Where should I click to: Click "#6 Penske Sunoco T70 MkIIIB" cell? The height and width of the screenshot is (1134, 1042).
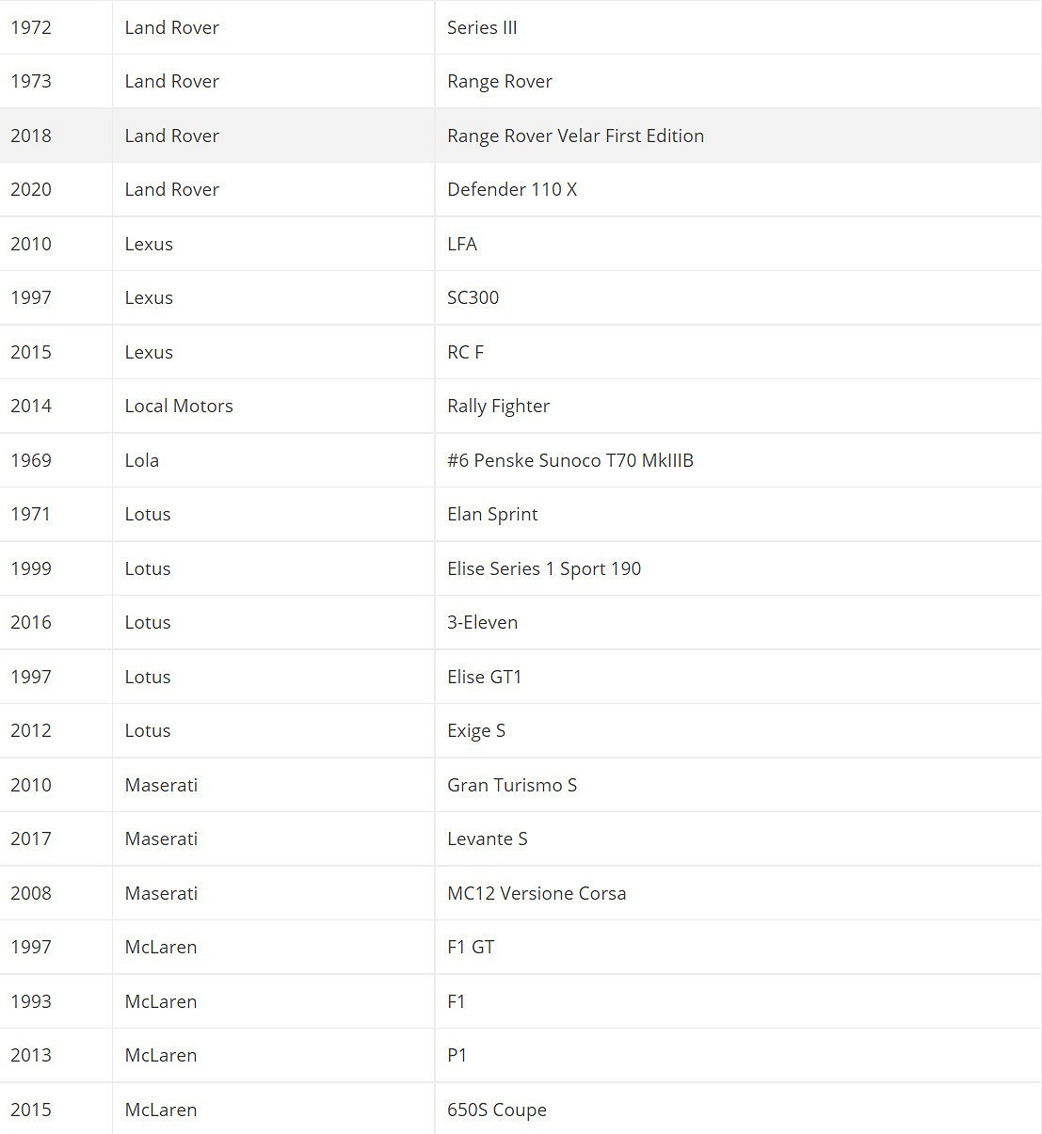click(569, 460)
